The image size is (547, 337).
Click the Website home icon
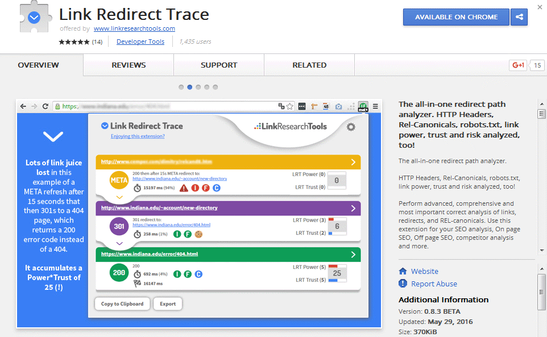pyautogui.click(x=403, y=271)
